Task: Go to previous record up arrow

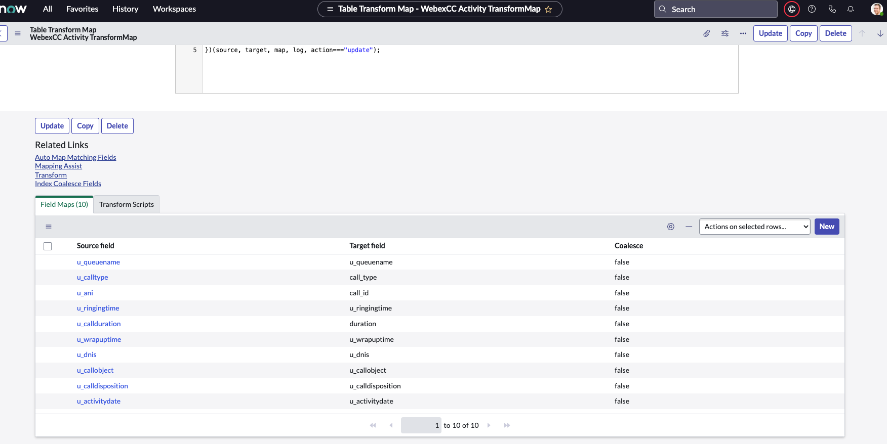Action: [862, 33]
